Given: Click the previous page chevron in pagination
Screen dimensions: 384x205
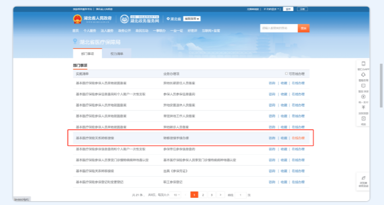Looking at the screenshot, I should (185, 195).
